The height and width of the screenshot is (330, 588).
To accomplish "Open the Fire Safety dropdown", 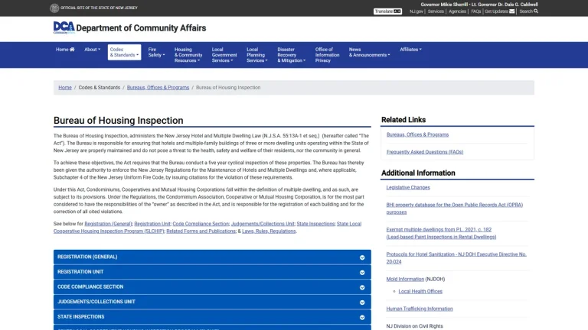I will 156,52.
